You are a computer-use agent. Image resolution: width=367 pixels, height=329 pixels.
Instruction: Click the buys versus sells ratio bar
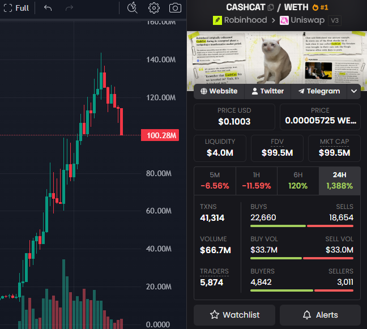coord(302,226)
